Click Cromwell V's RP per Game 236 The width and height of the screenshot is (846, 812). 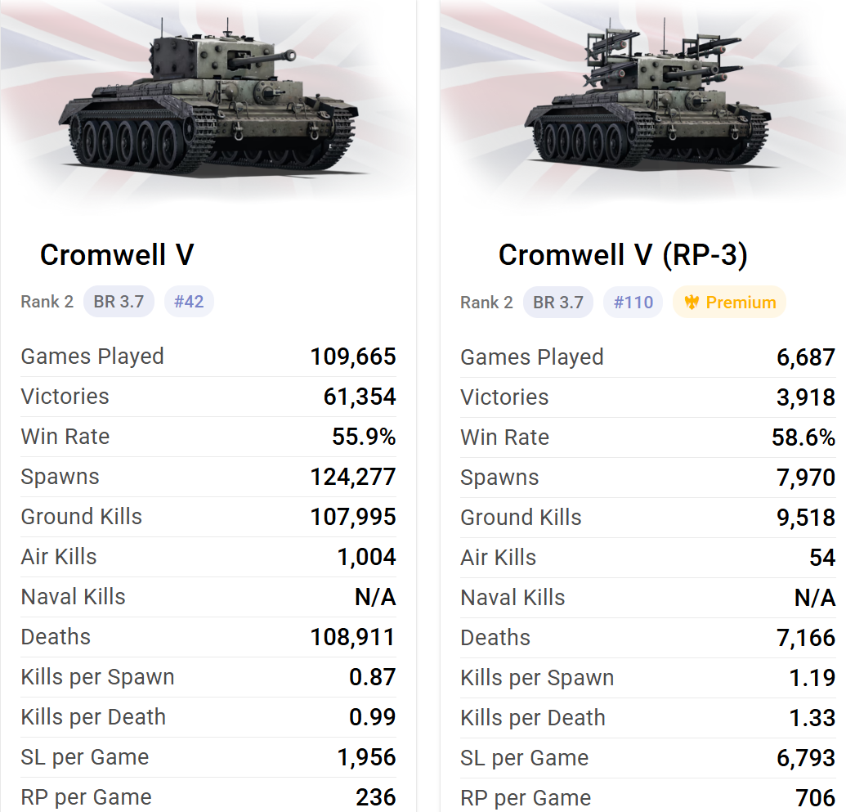pyautogui.click(x=376, y=797)
